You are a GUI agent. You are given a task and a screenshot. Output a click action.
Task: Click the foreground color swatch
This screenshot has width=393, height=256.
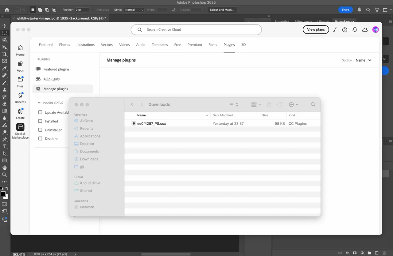(3, 194)
